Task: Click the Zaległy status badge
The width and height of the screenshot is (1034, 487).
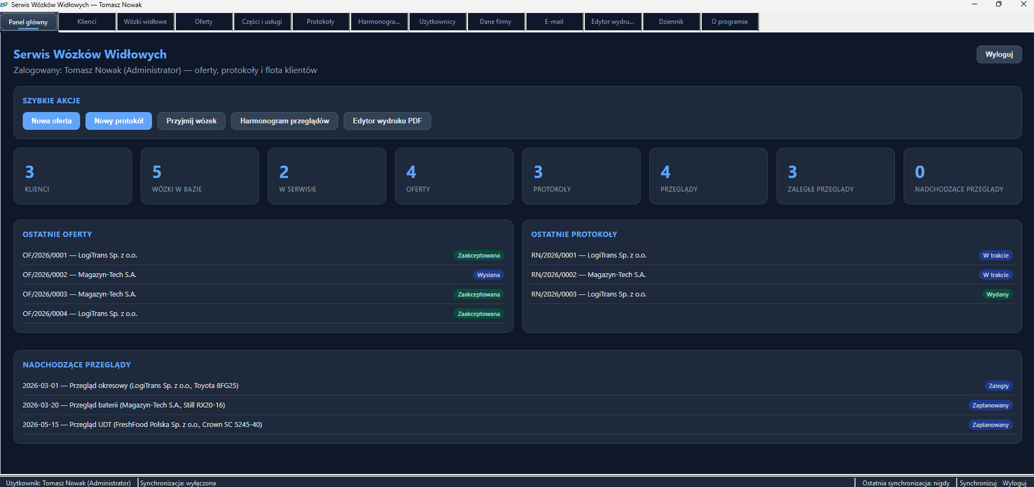Action: click(998, 386)
